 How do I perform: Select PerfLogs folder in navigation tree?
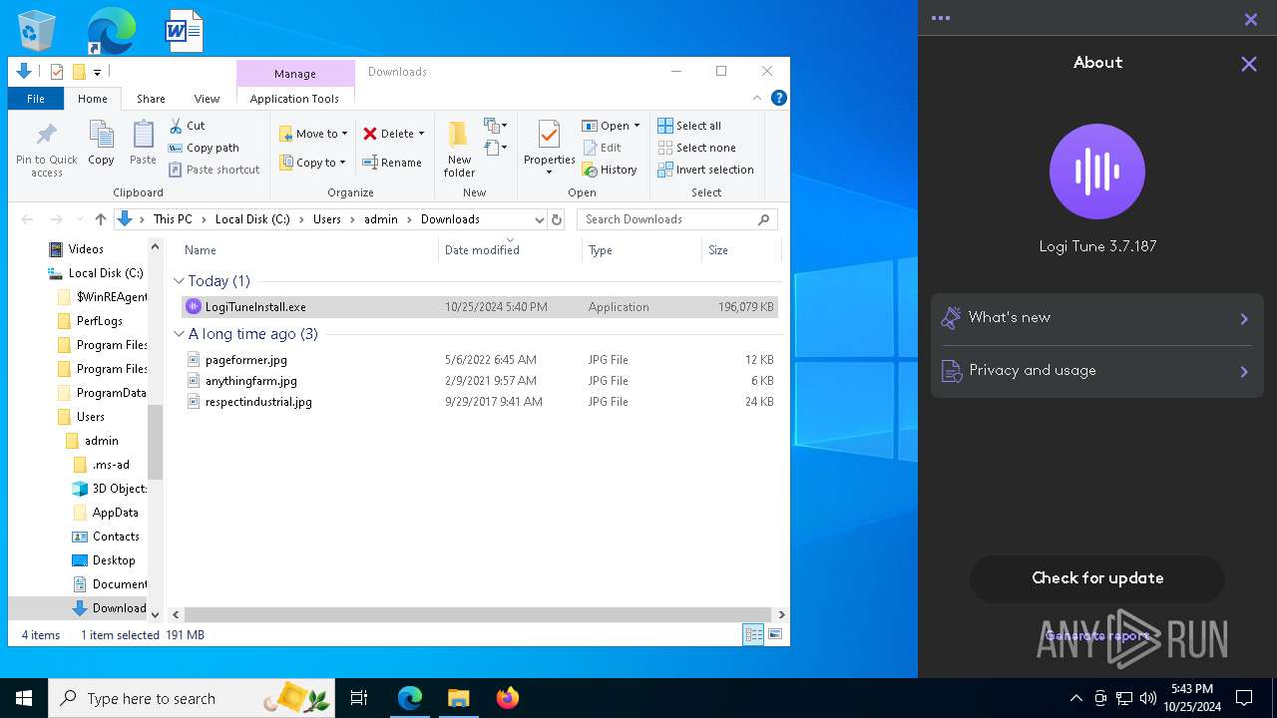[x=100, y=321]
